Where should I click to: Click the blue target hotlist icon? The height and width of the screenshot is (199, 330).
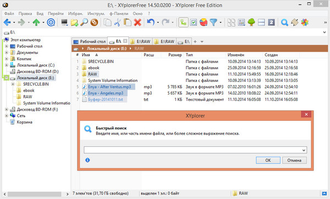(51, 22)
